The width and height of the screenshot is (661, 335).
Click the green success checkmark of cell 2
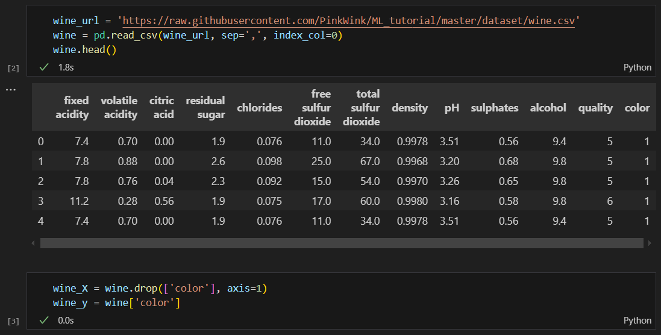(44, 67)
